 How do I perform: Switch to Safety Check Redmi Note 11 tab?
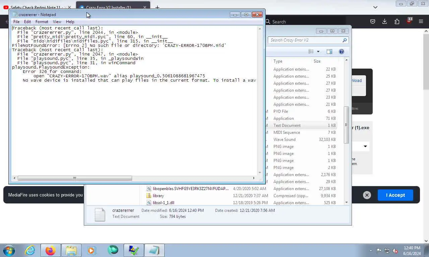(x=37, y=7)
